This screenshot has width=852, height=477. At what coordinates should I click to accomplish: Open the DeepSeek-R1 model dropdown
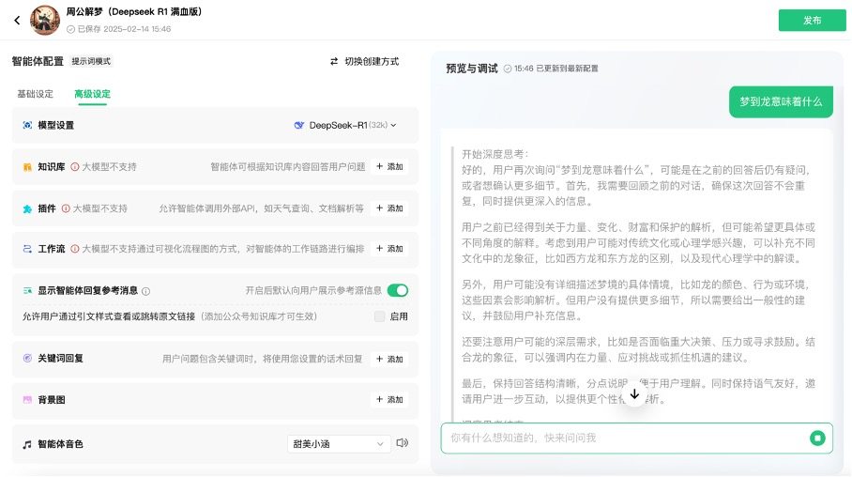(345, 125)
